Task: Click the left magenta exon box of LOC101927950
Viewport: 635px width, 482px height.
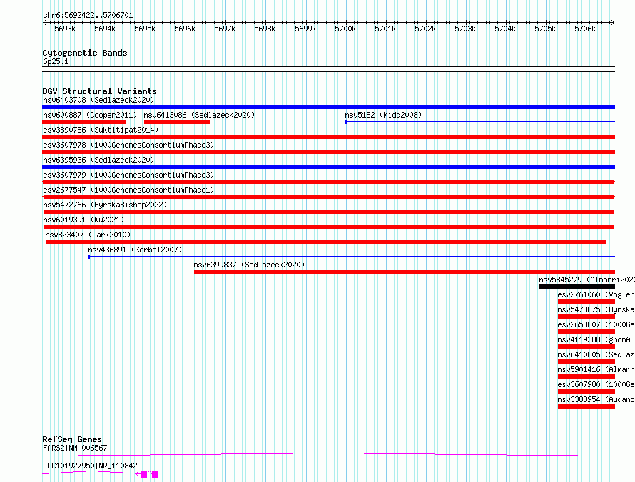Action: coord(144,474)
